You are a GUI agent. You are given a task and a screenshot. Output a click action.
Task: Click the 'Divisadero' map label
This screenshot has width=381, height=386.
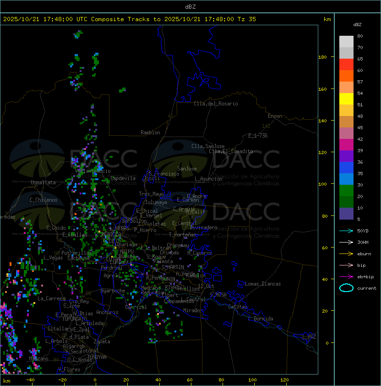pyautogui.click(x=204, y=227)
